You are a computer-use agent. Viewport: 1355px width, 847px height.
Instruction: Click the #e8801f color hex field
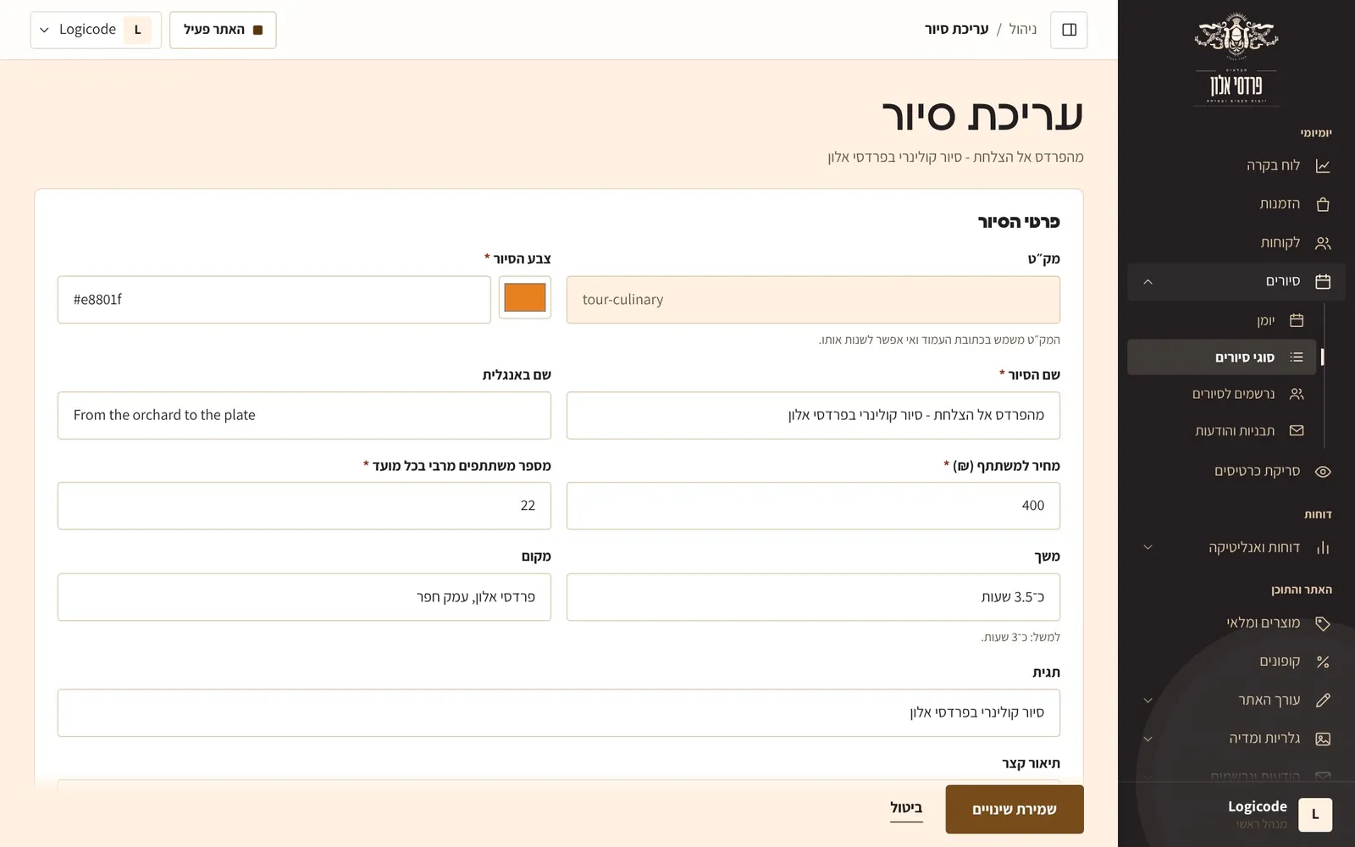[274, 300]
